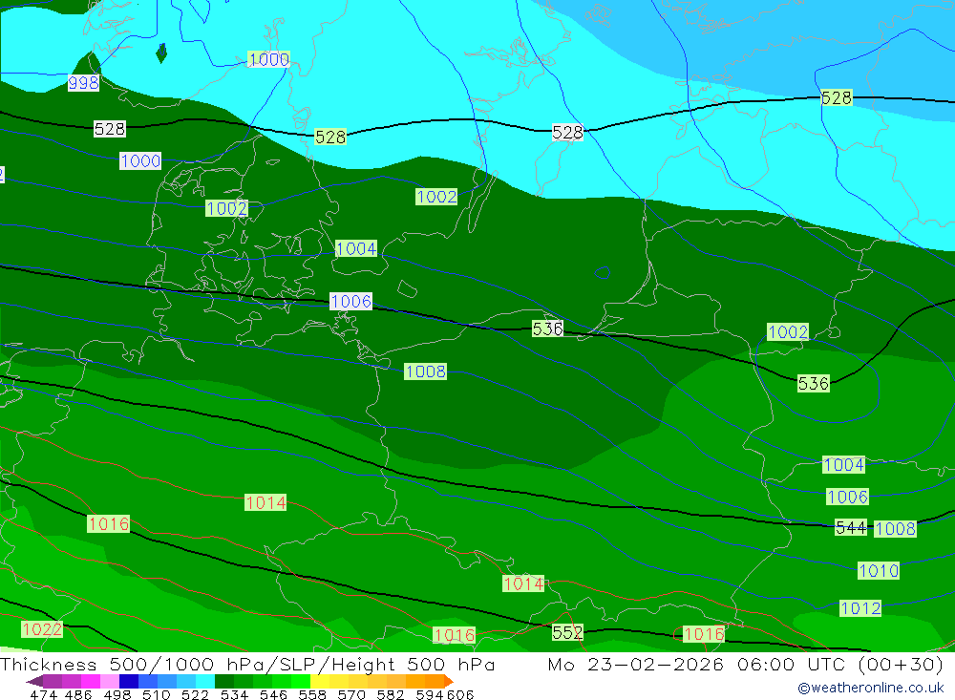Click the legend value 582
This screenshot has width=955, height=700.
[390, 694]
